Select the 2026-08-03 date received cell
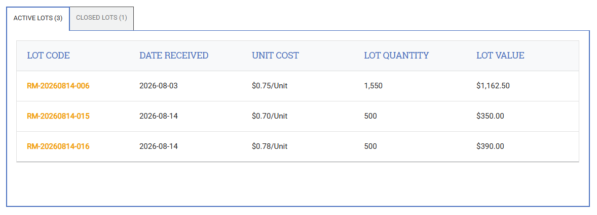 [159, 86]
